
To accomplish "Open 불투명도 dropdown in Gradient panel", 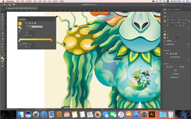I will tap(36, 44).
